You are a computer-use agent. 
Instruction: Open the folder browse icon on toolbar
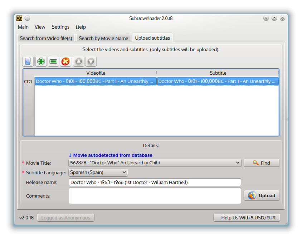(x=28, y=61)
